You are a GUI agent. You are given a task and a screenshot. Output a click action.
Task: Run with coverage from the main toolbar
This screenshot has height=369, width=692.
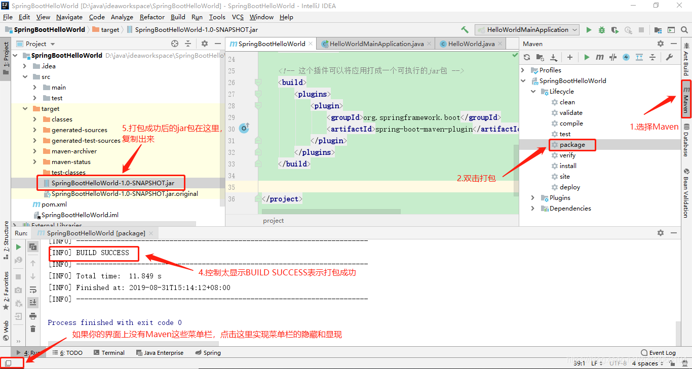(615, 30)
